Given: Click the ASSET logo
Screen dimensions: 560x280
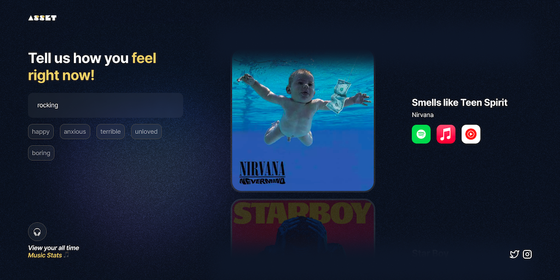Looking at the screenshot, I should [x=42, y=18].
